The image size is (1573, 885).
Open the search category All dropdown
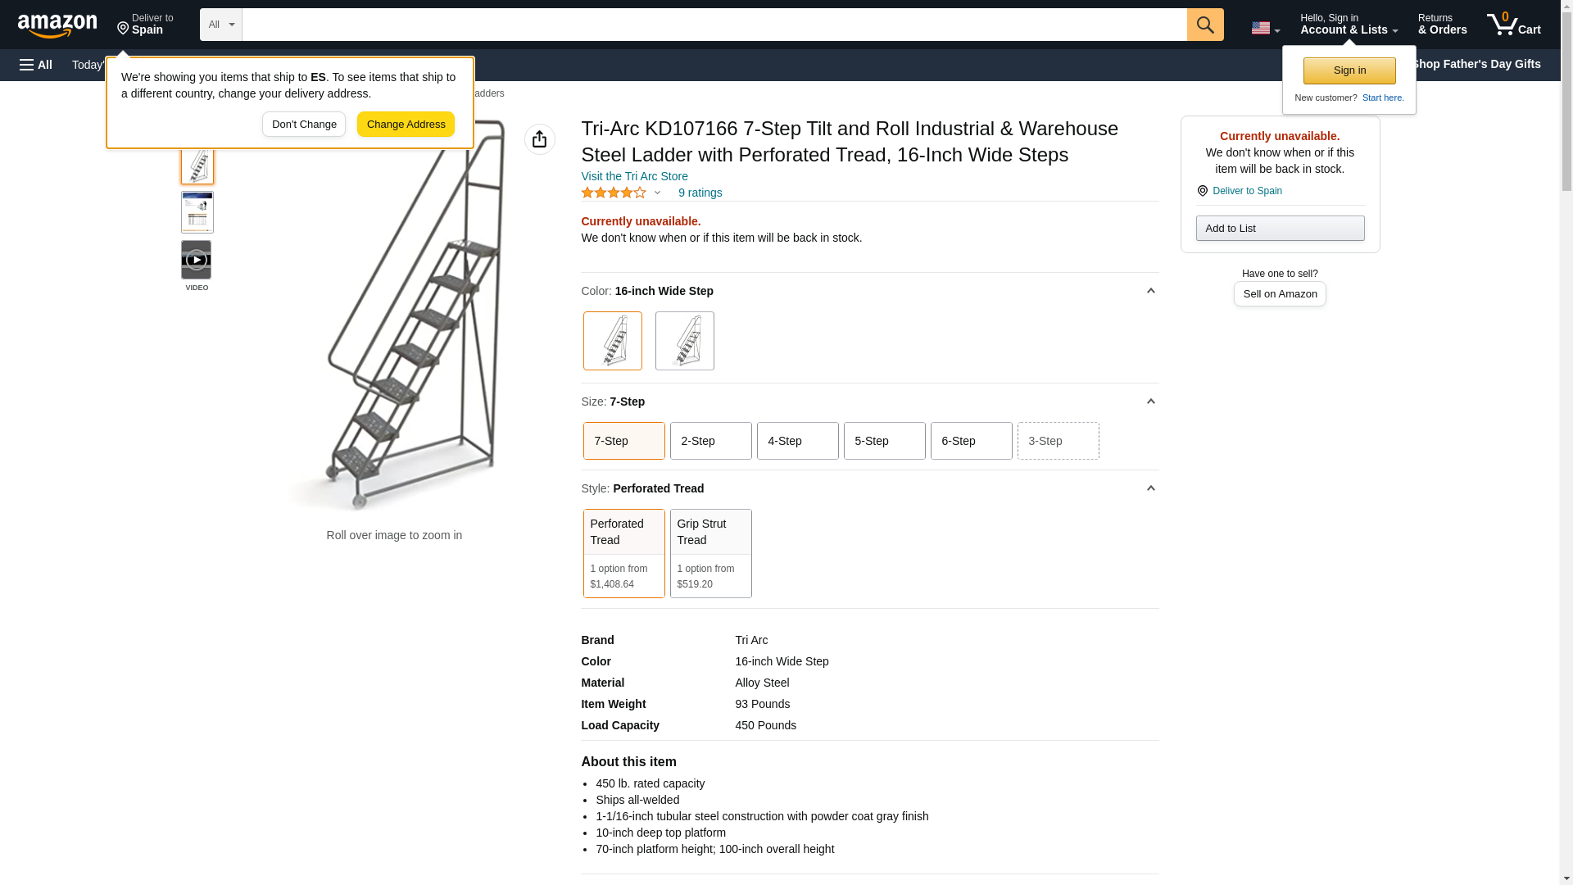click(221, 25)
